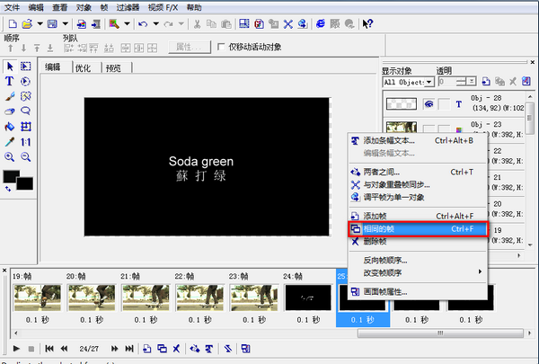Screen dimensions: 539x364
Task: Choose 反向帧顺序 from context menu
Action: [x=418, y=260]
